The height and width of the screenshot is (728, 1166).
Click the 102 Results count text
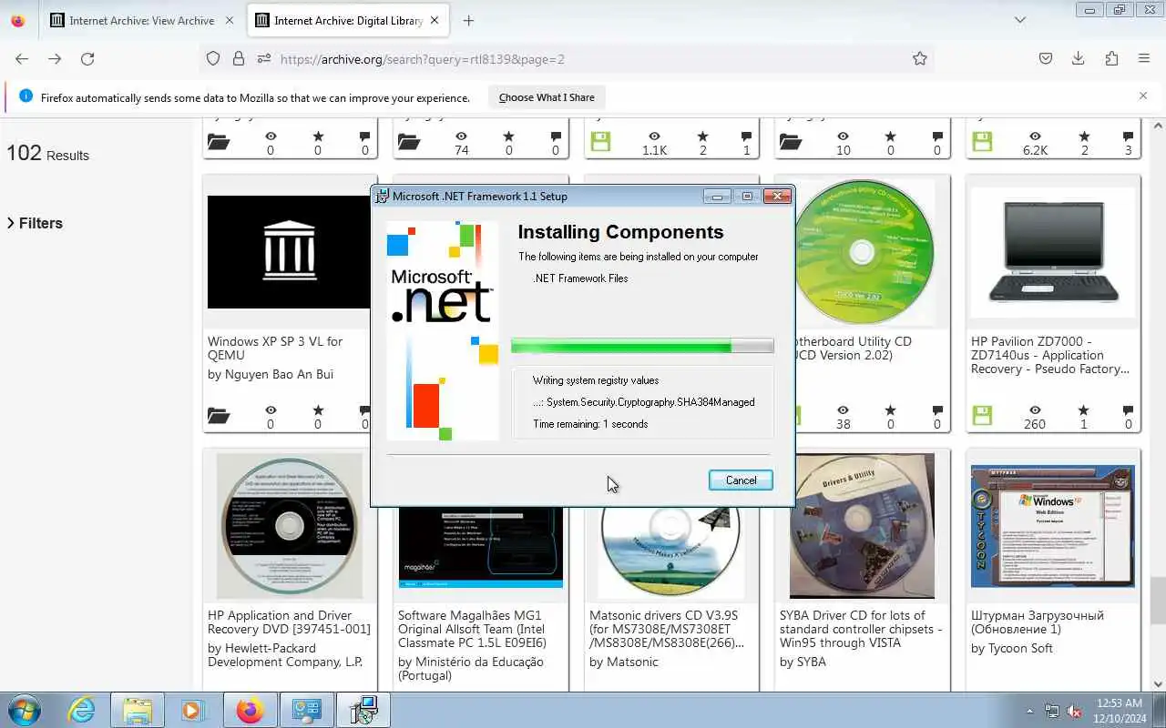[48, 153]
